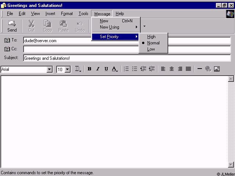This screenshot has height=176, width=235.
Task: Click inside the message body area
Action: pyautogui.click(x=114, y=122)
